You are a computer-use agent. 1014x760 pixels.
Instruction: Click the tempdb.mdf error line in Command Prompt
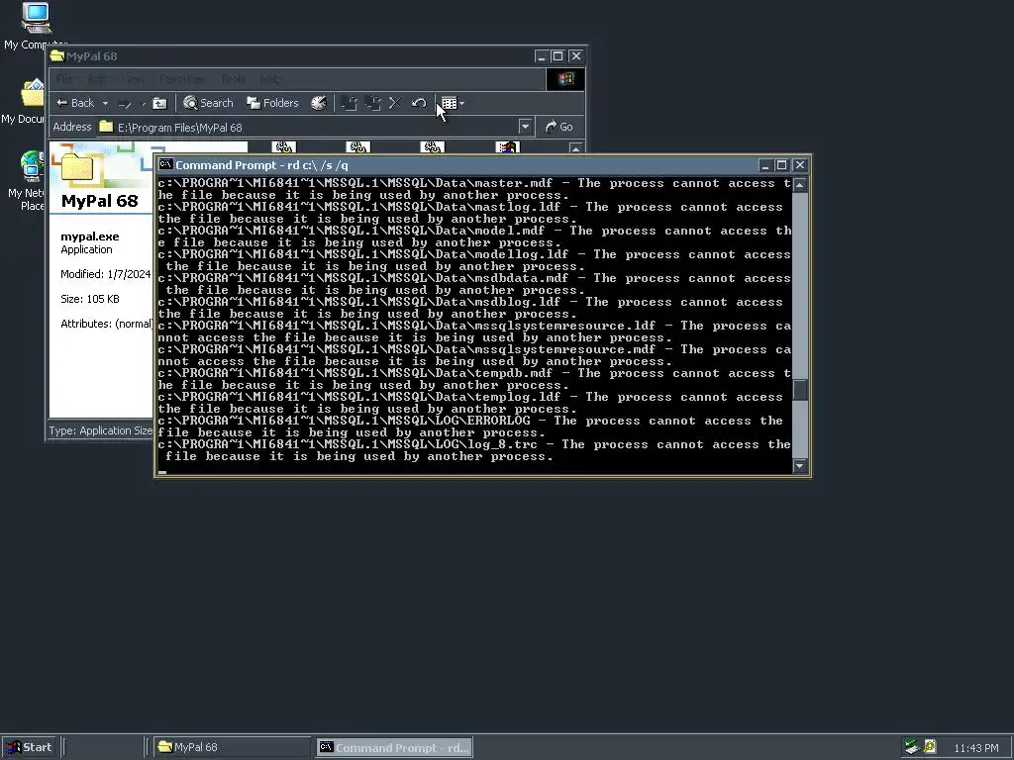[x=474, y=379]
